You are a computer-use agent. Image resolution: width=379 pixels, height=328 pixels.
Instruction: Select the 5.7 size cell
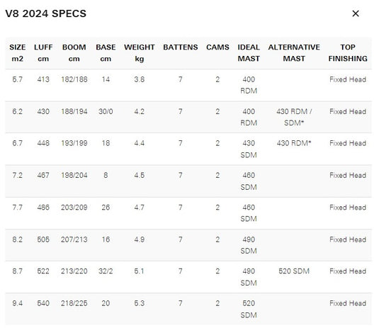(18, 79)
